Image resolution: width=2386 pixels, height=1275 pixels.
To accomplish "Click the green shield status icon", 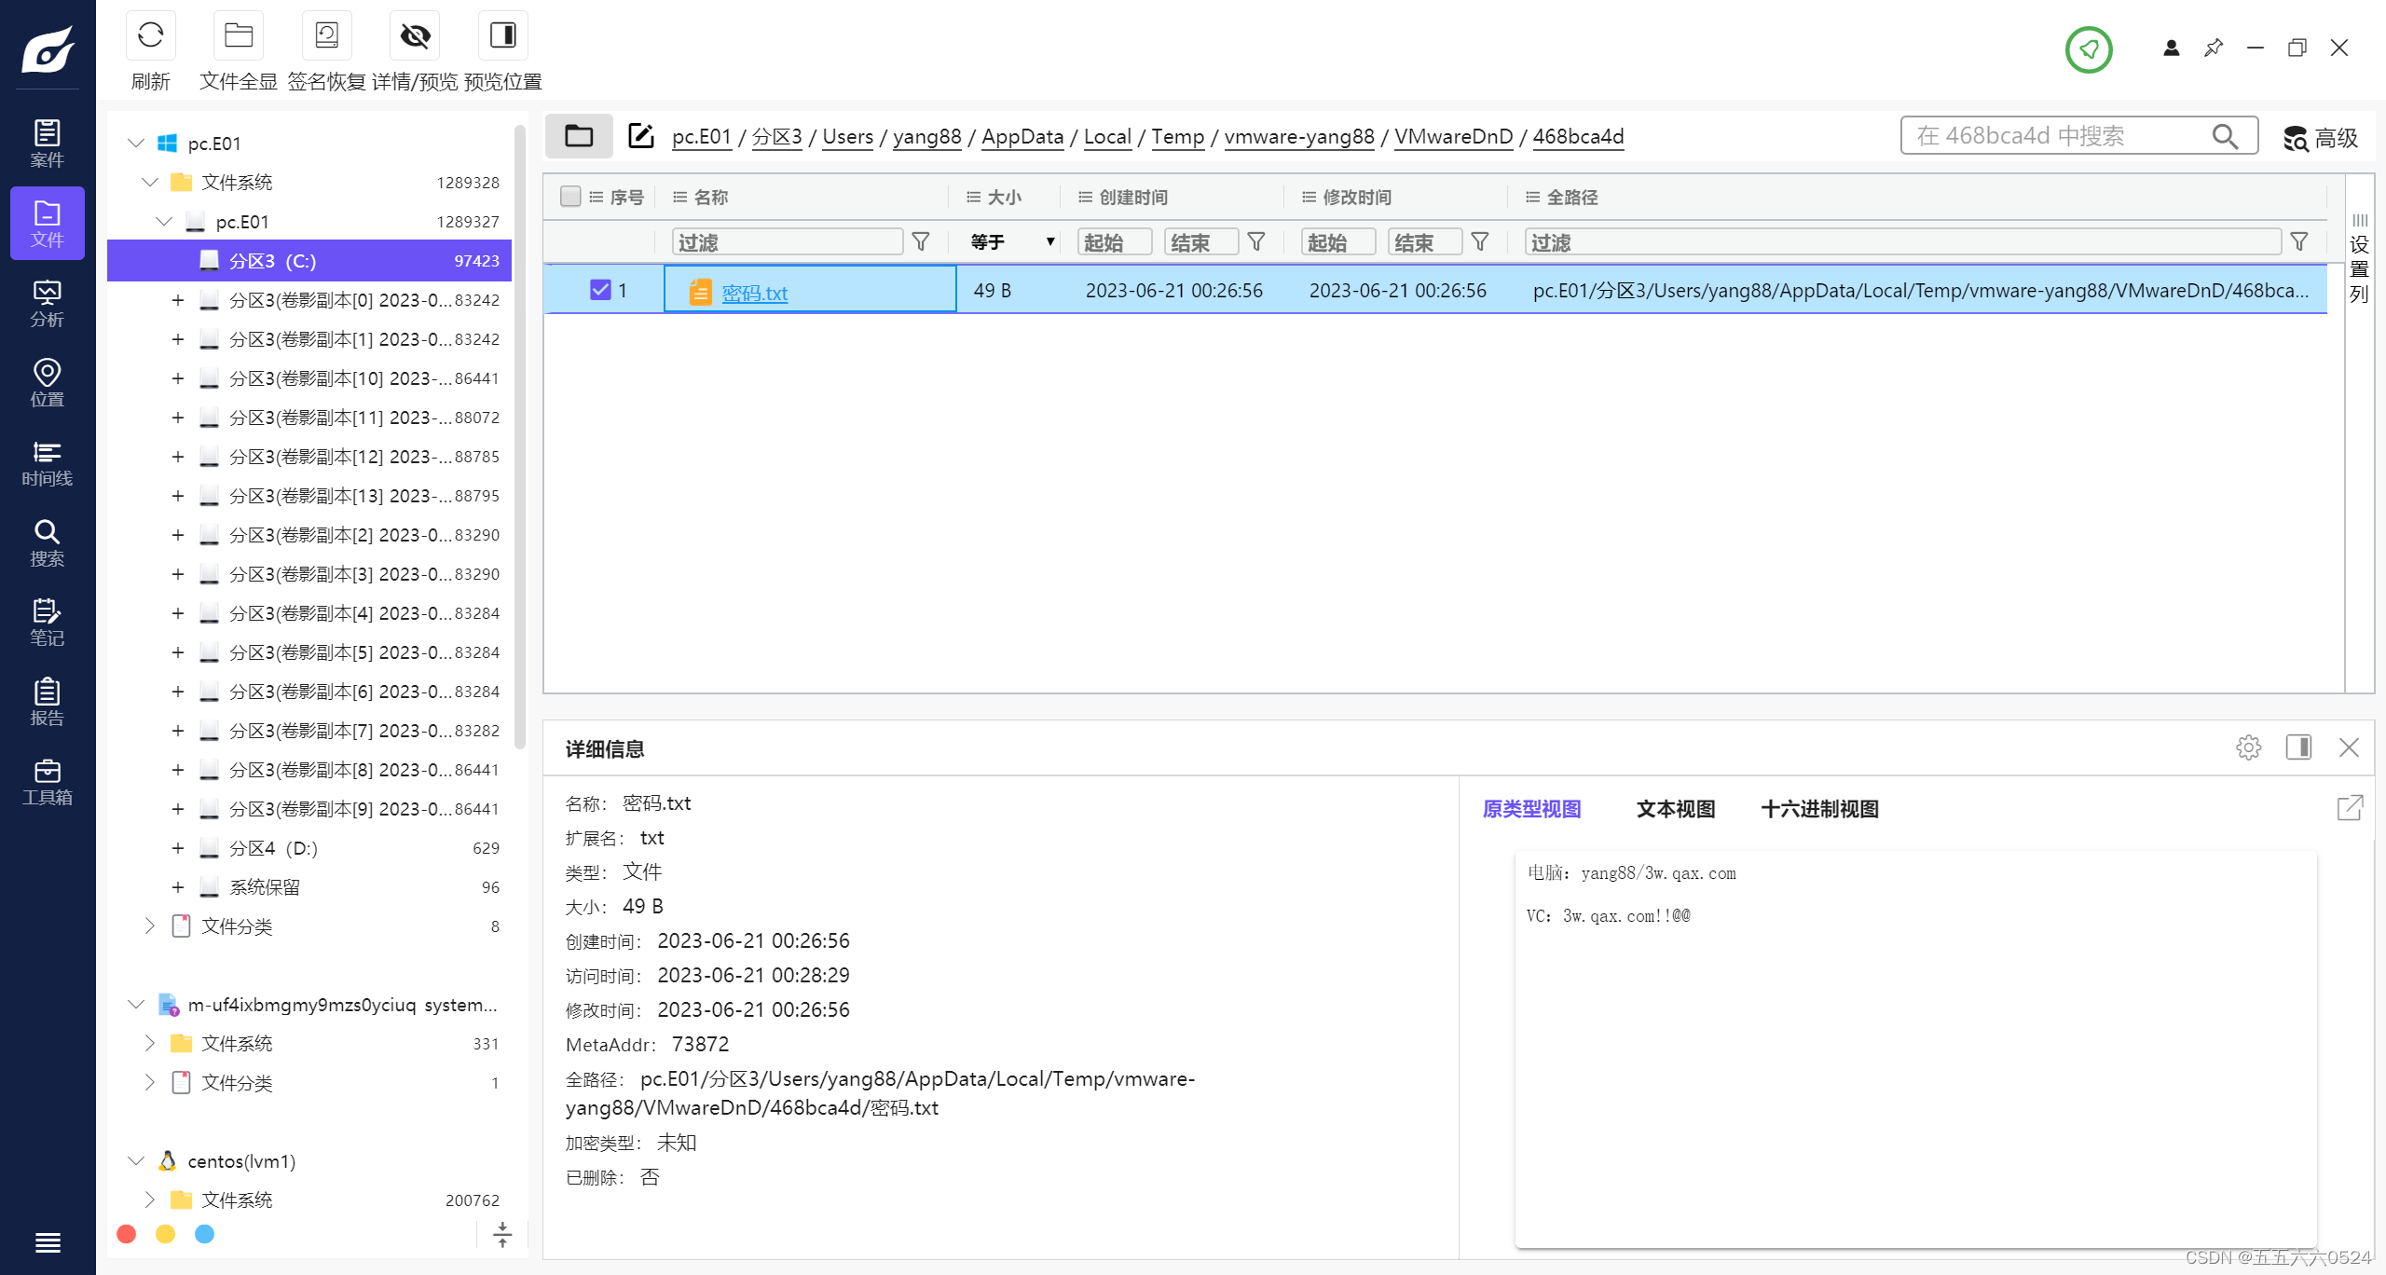I will coord(2089,49).
